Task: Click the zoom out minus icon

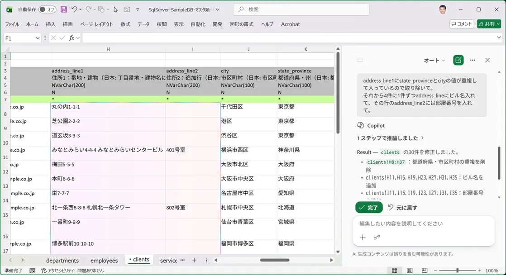Action: [x=435, y=270]
